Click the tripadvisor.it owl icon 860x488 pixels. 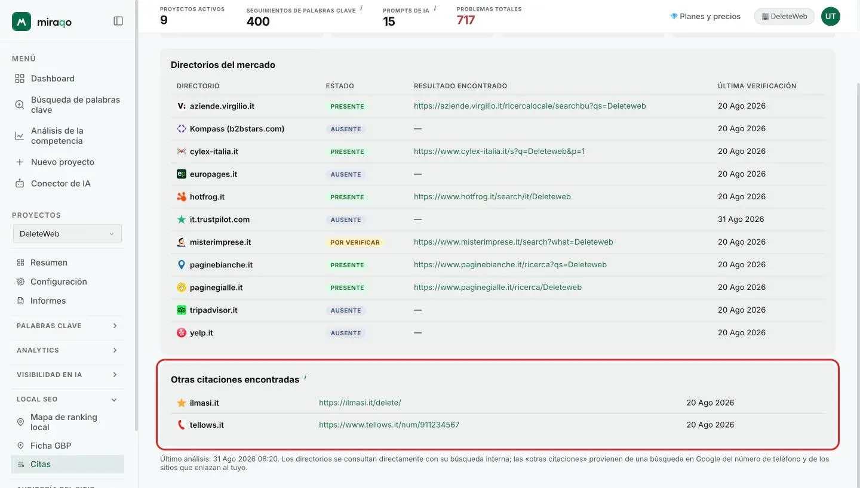pyautogui.click(x=182, y=310)
